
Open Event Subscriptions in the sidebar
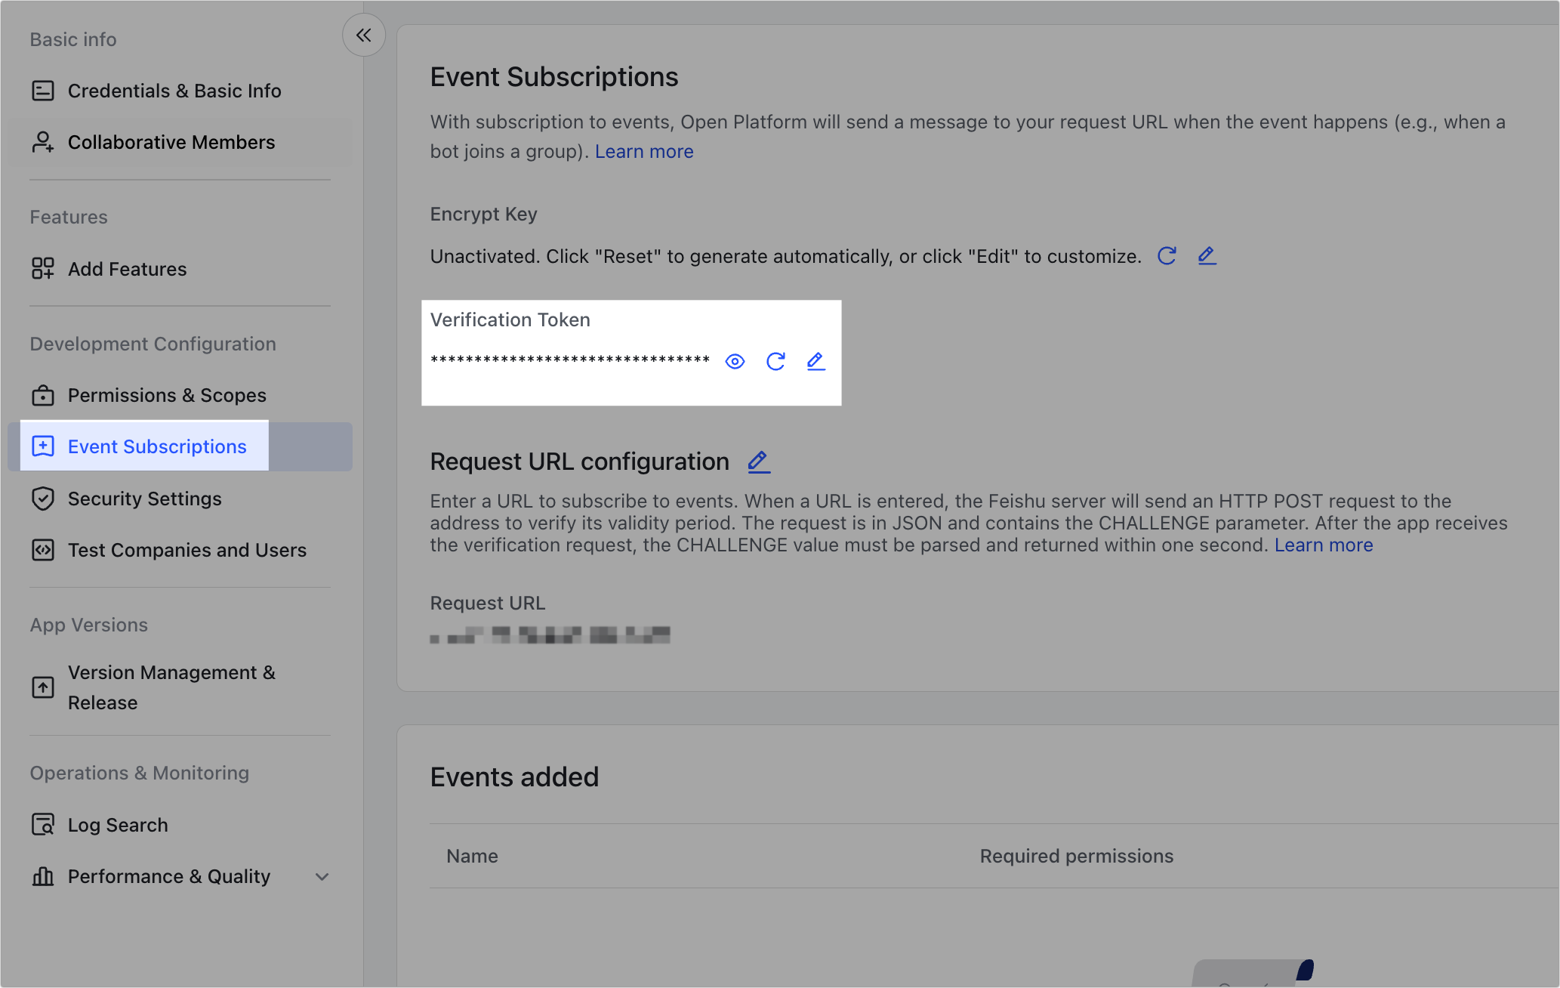click(157, 446)
